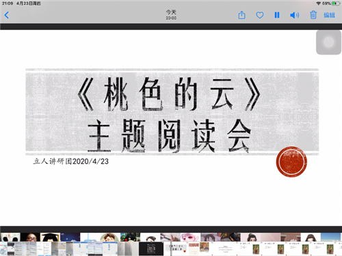The height and width of the screenshot is (256, 342).
Task: Tap the 立人讲研团2020/4/23 subtitle text
Action: (71, 161)
